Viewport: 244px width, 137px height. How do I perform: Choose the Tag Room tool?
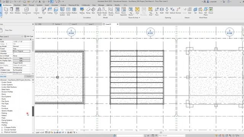click(x=131, y=11)
